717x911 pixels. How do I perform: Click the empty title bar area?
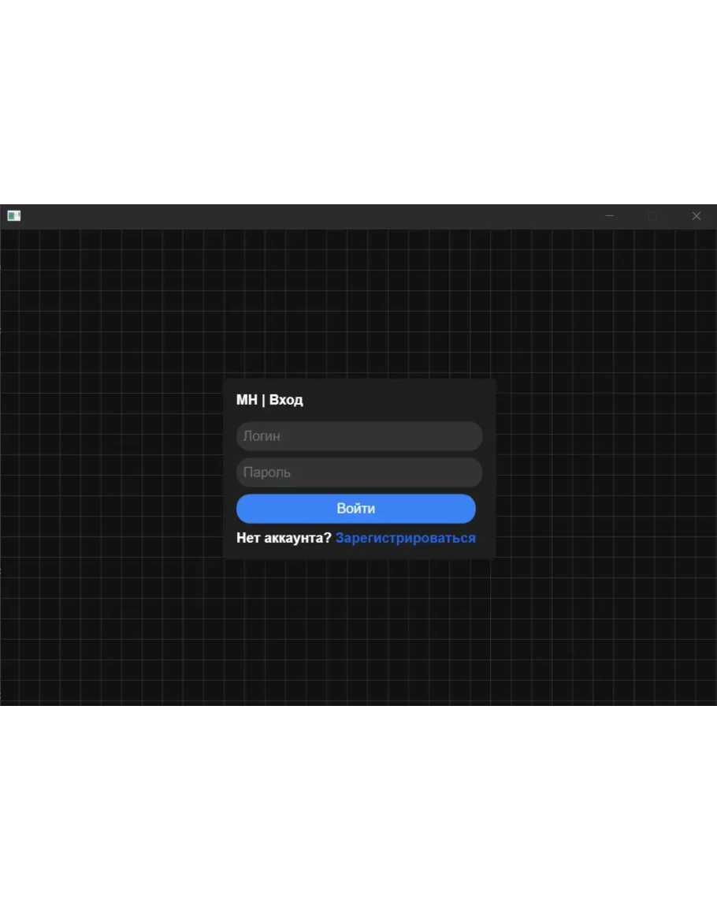tap(315, 216)
